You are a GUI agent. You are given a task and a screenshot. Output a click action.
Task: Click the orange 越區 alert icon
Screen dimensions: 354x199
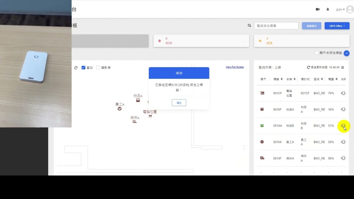click(x=260, y=41)
